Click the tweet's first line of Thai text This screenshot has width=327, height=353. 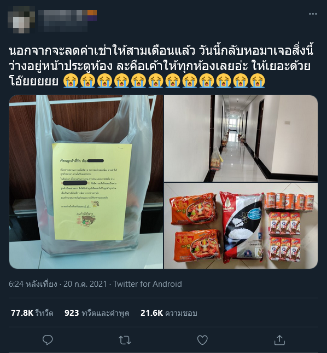coord(161,51)
